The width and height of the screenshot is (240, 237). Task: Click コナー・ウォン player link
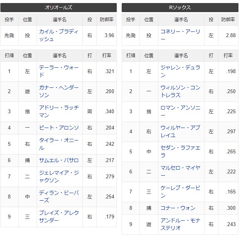178,208
